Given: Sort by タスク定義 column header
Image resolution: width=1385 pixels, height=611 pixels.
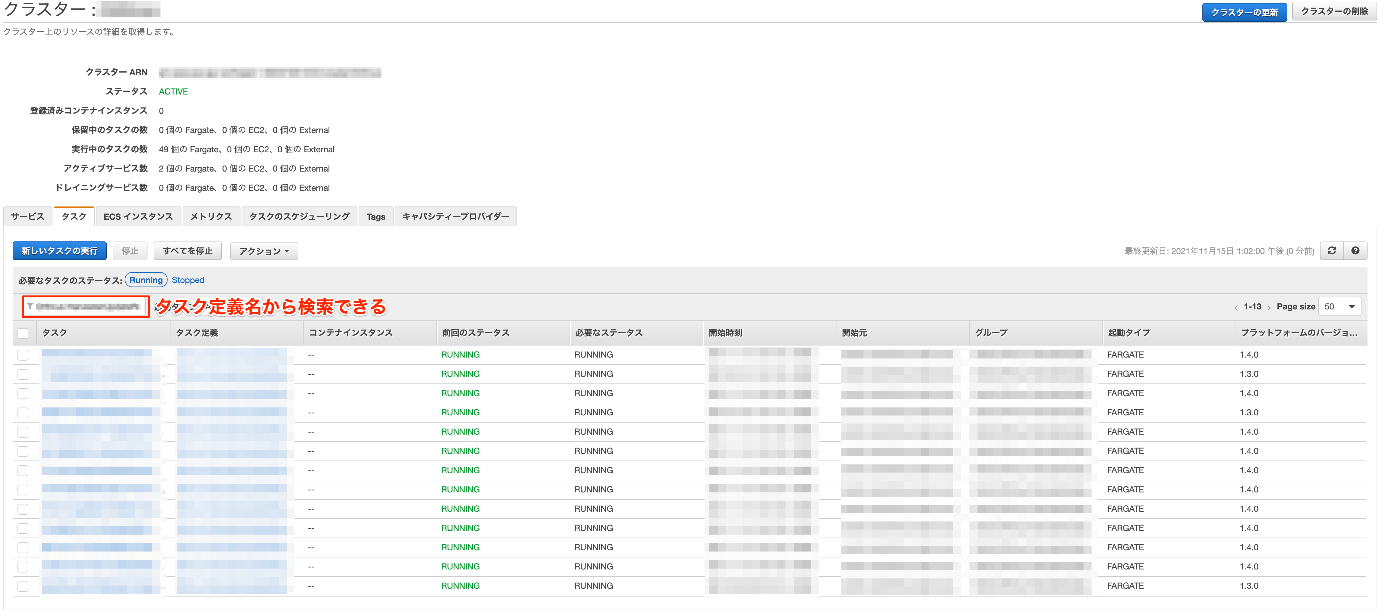Looking at the screenshot, I should [237, 333].
